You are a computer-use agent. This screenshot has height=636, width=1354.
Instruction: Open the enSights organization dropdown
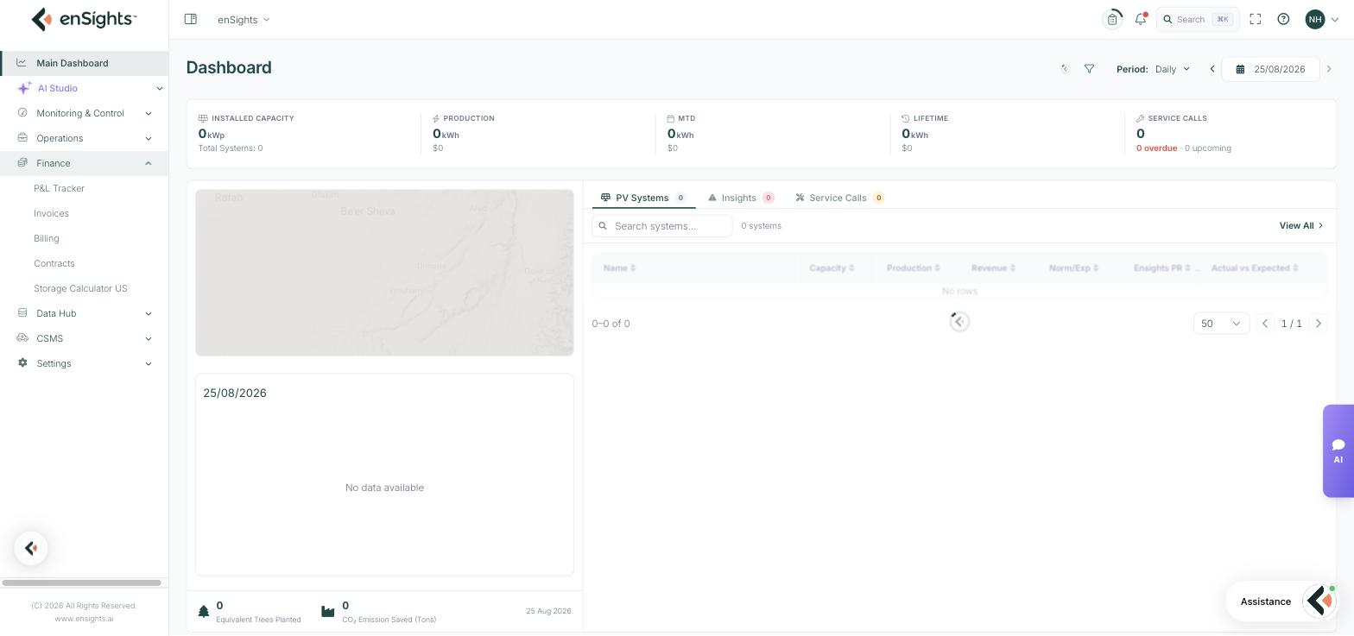click(244, 19)
